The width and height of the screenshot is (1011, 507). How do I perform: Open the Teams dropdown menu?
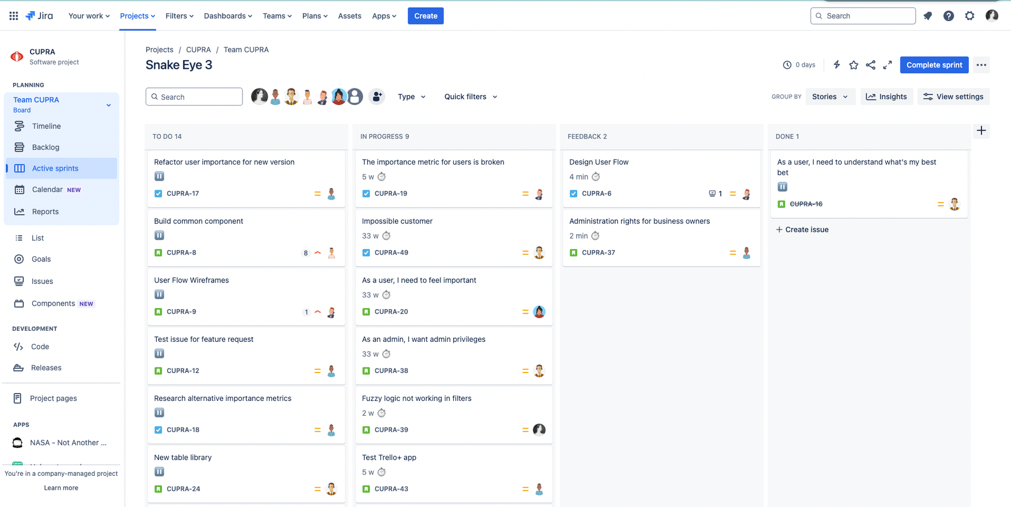tap(277, 16)
